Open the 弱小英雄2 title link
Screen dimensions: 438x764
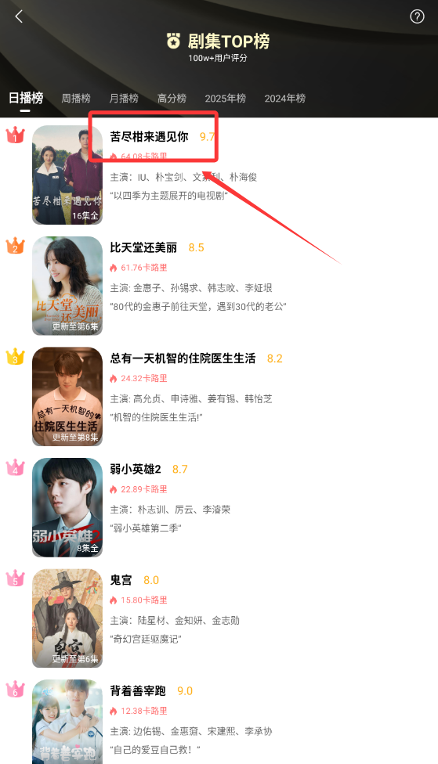pyautogui.click(x=136, y=469)
